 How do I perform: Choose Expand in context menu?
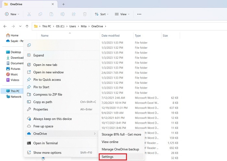point(62,55)
